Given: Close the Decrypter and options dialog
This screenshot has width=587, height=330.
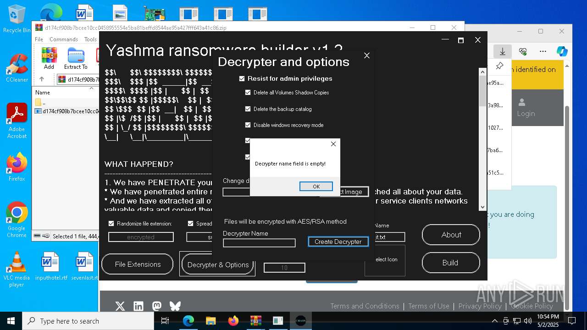Looking at the screenshot, I should 367,55.
